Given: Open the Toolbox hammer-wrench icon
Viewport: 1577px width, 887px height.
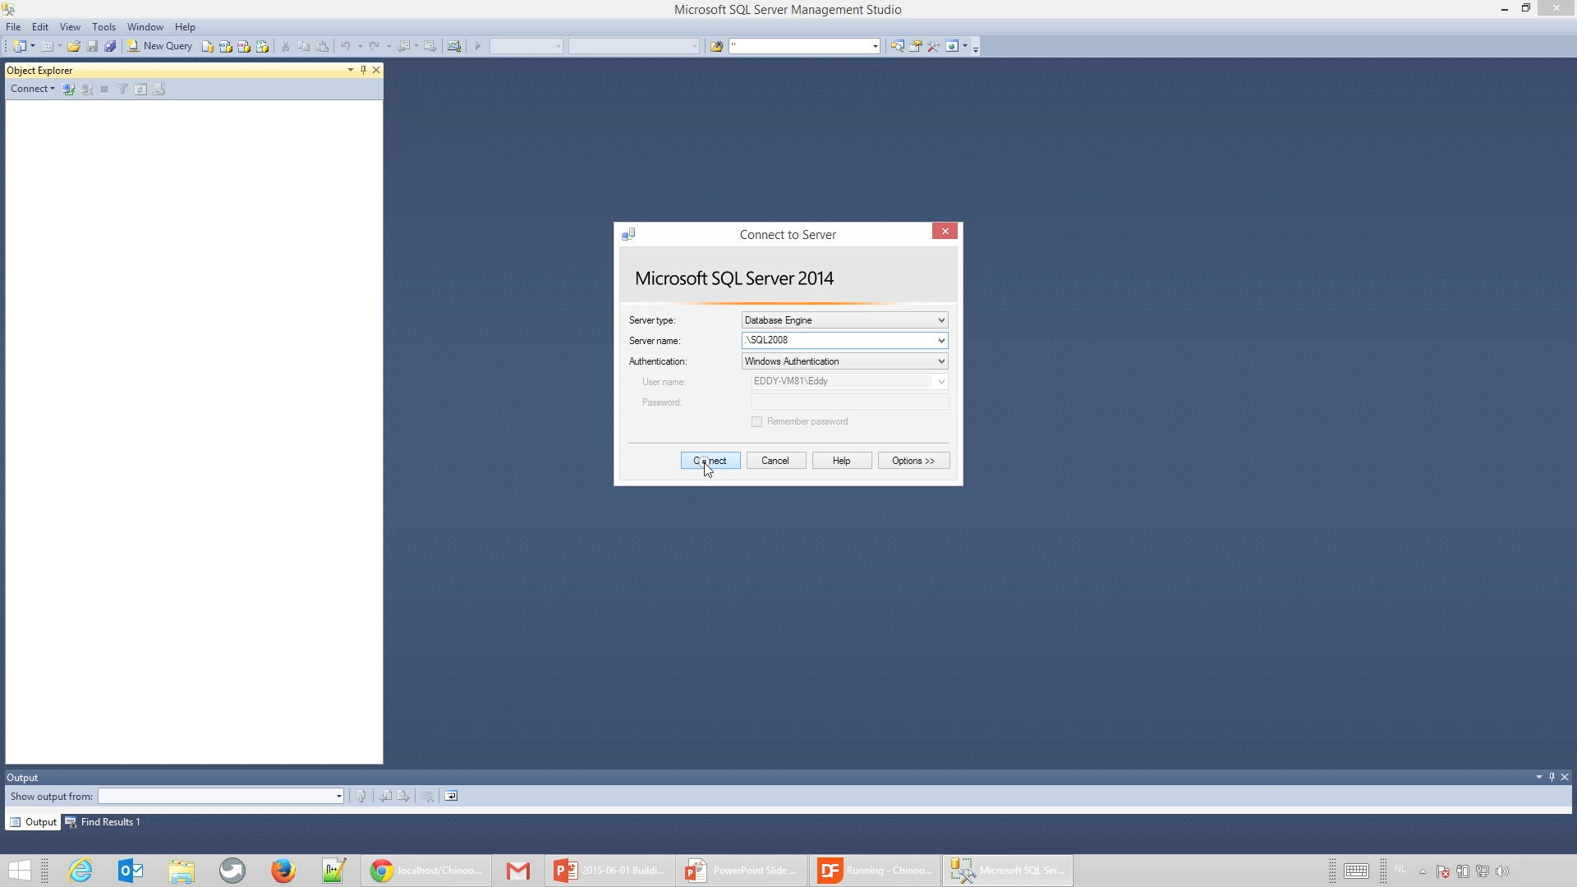Looking at the screenshot, I should coord(934,46).
